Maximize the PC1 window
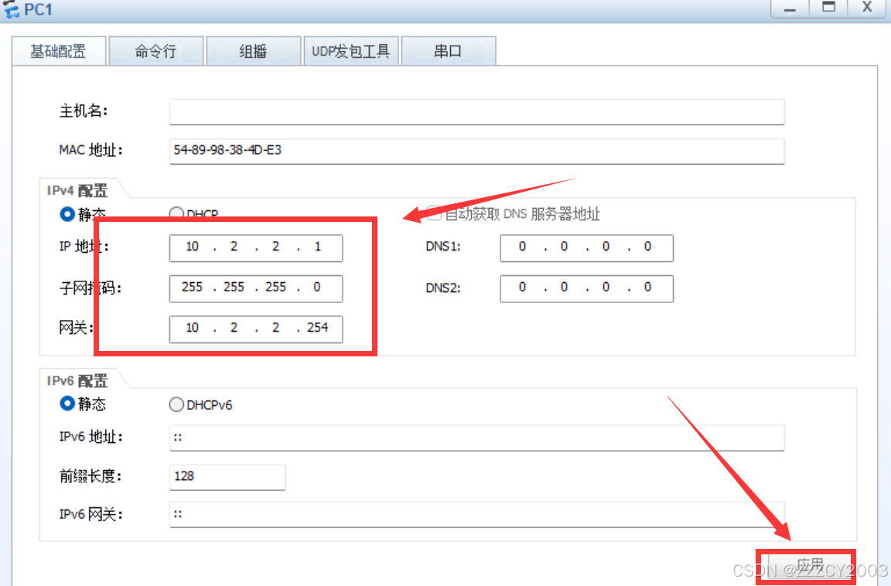 (x=828, y=8)
